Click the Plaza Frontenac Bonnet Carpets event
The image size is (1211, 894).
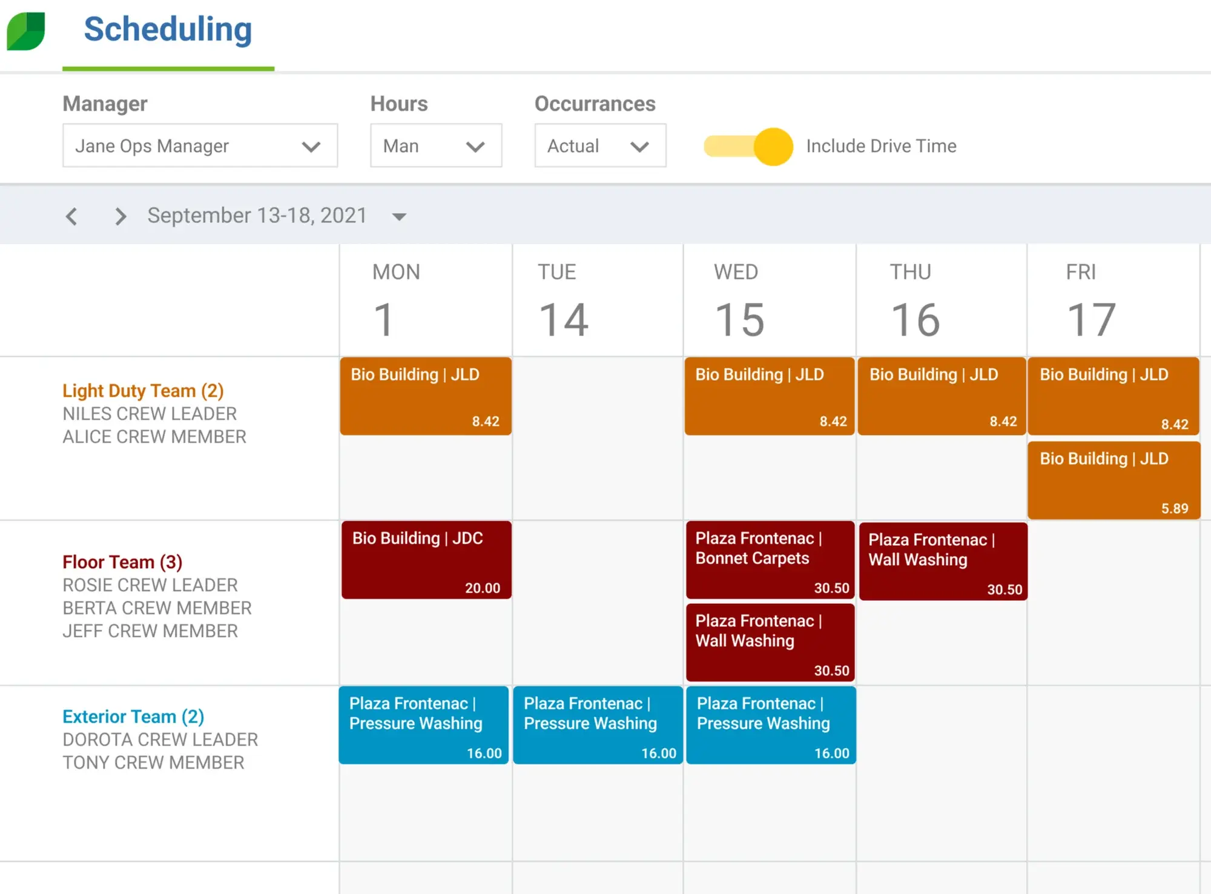tap(769, 560)
